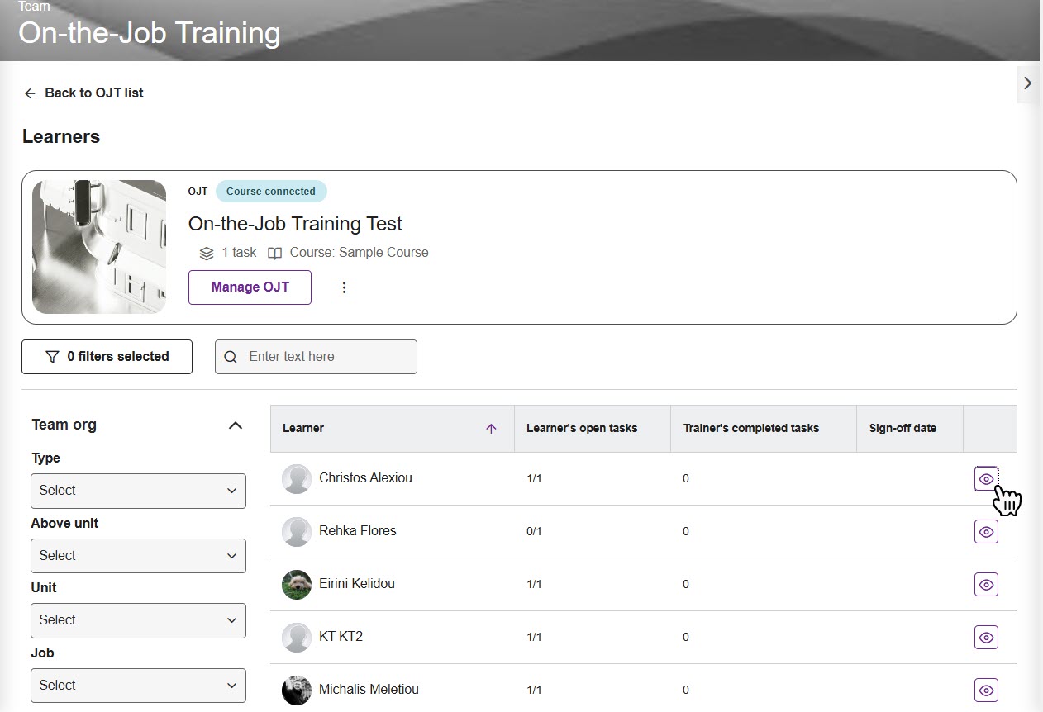Click the On-the-Job Training Test thumbnail
Screen dimensions: 1043x712
tap(99, 247)
